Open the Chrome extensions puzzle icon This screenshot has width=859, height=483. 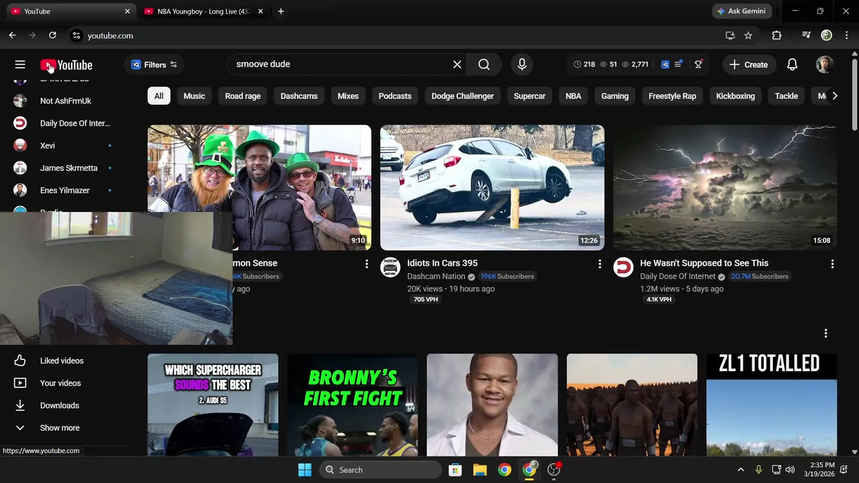tap(776, 36)
